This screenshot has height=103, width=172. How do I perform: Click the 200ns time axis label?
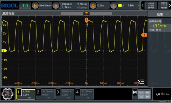tap(120, 83)
